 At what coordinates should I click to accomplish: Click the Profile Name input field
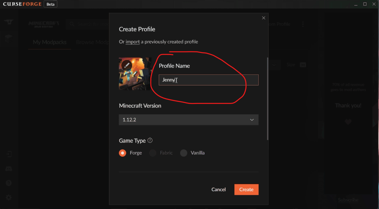(209, 80)
